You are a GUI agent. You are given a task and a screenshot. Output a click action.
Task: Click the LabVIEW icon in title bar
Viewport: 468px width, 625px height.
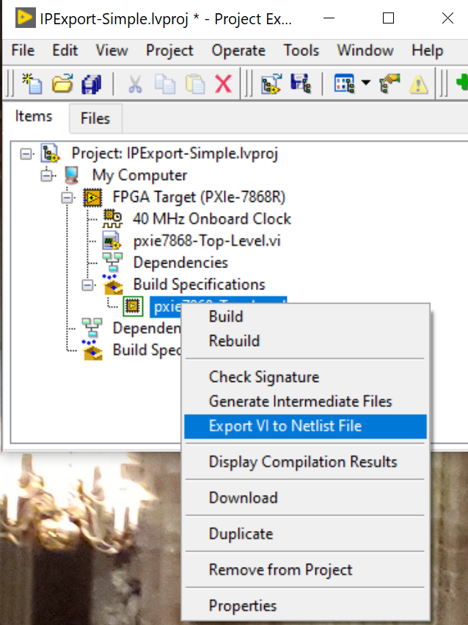(x=26, y=18)
